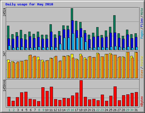Screen dimensions: 145x113
Task: Select day 18 on the x-axis
Action: [81, 110]
